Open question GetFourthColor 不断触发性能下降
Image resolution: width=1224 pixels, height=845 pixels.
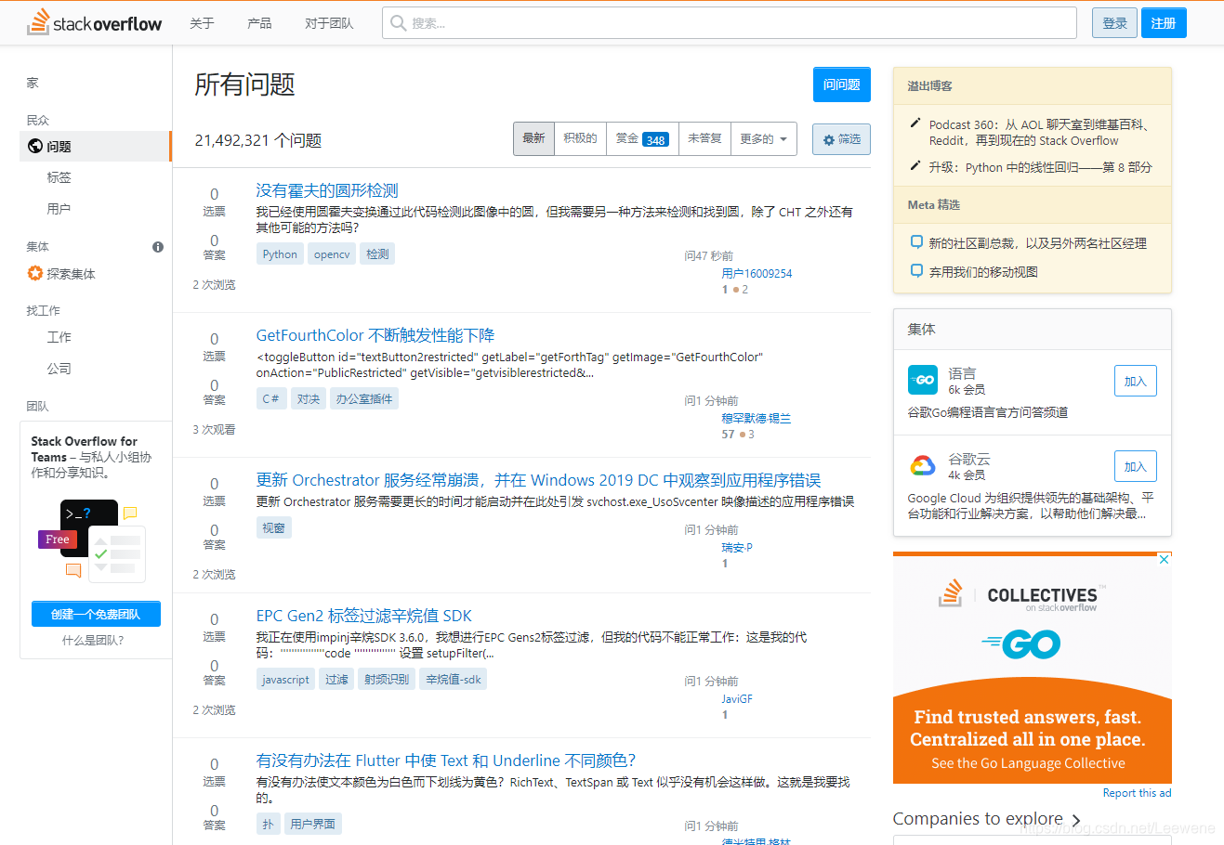pyautogui.click(x=375, y=335)
